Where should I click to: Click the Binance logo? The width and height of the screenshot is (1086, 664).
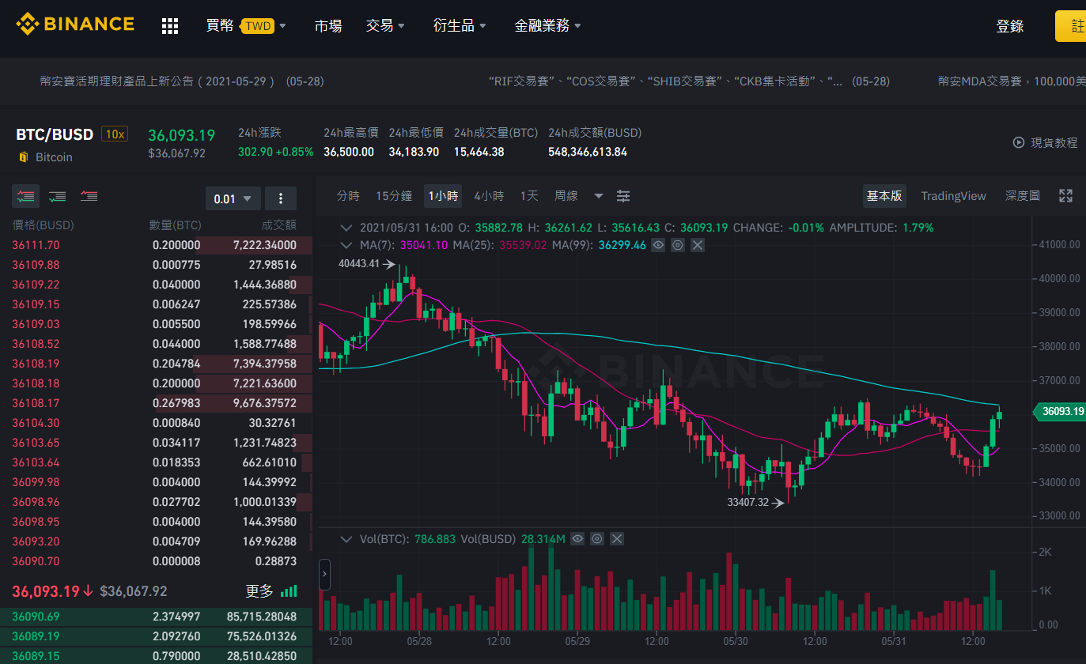75,25
